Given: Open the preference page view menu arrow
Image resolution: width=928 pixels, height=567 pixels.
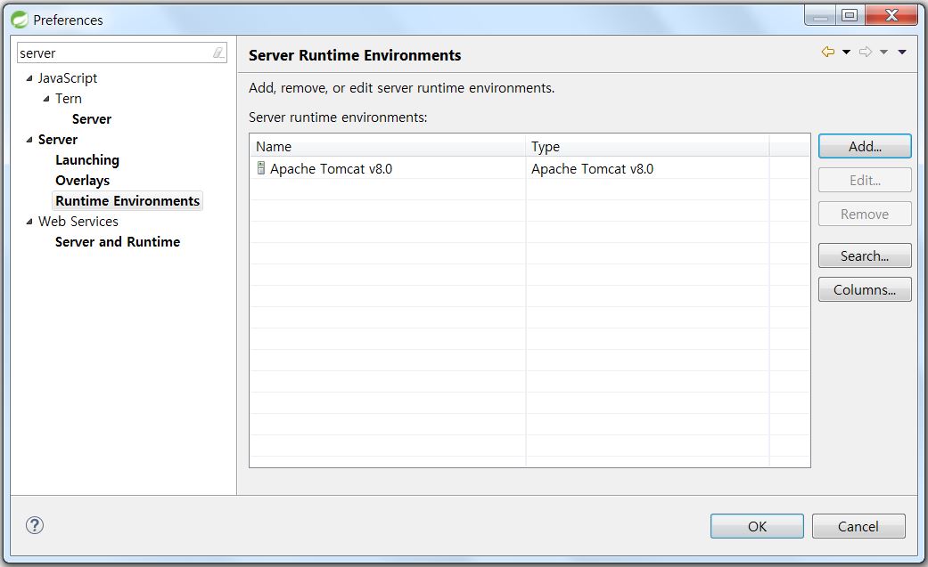Looking at the screenshot, I should point(902,52).
